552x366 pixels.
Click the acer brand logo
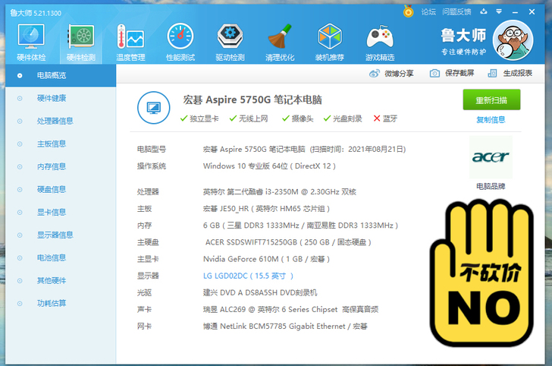pos(491,157)
